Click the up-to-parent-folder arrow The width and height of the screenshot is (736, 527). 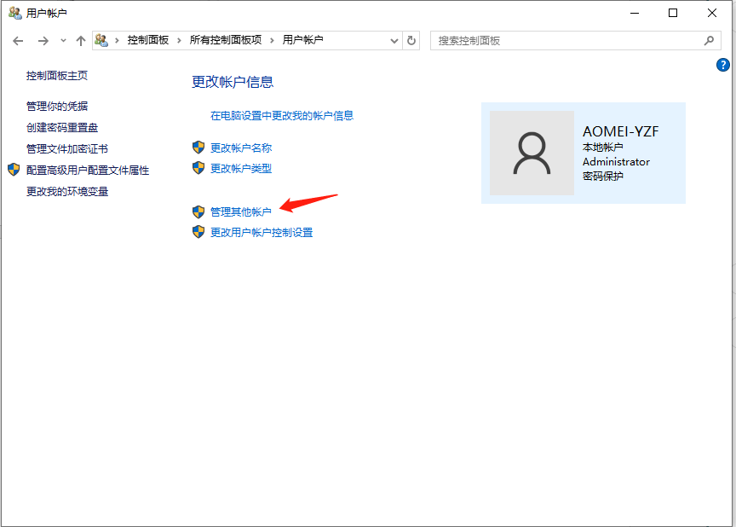pos(81,40)
